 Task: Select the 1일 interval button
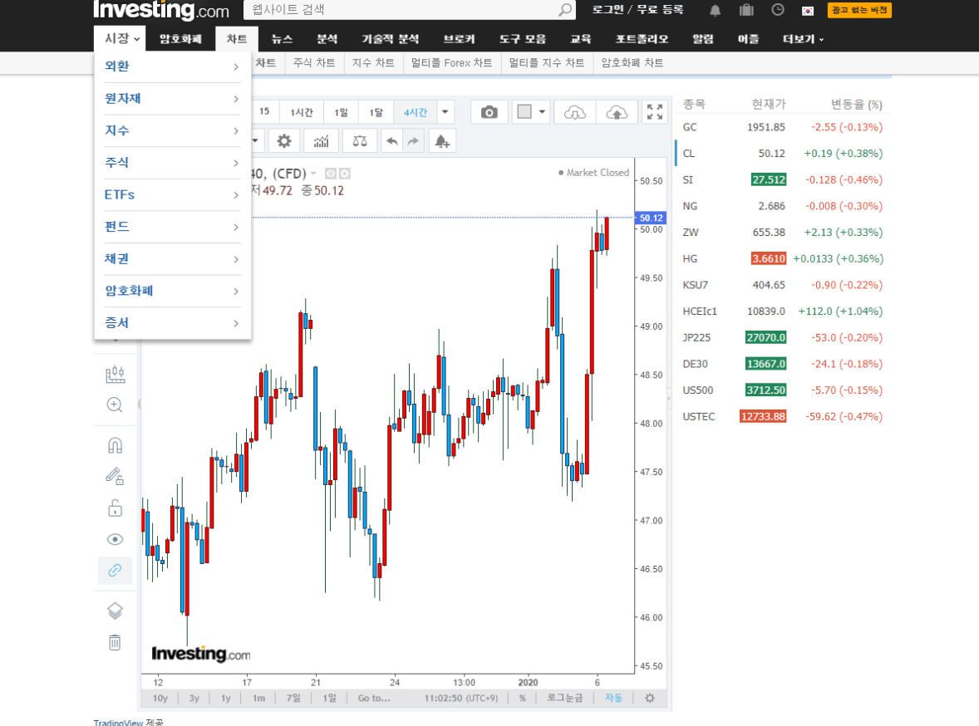(341, 112)
